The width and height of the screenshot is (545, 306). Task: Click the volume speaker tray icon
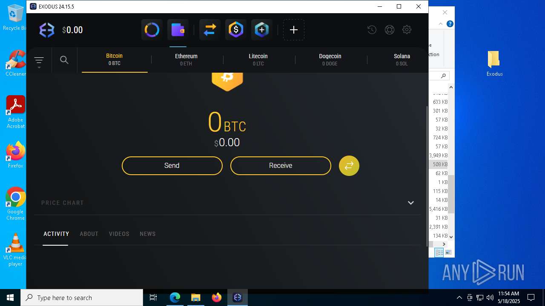tap(490, 297)
